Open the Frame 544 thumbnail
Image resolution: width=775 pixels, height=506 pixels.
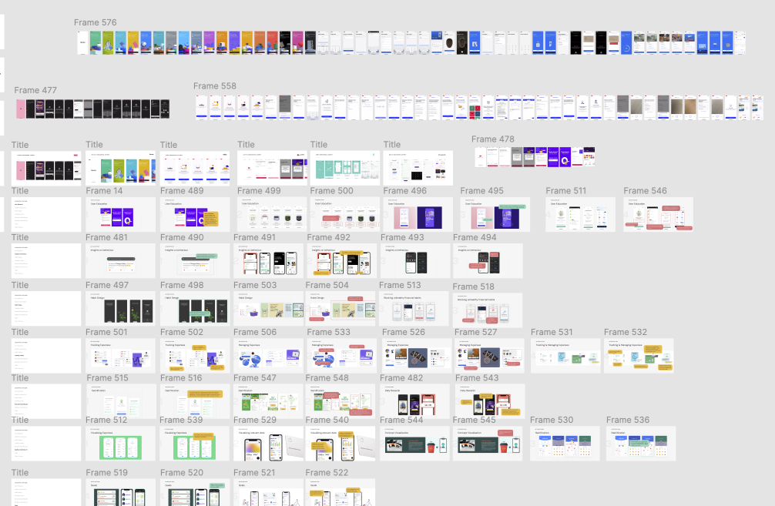414,444
